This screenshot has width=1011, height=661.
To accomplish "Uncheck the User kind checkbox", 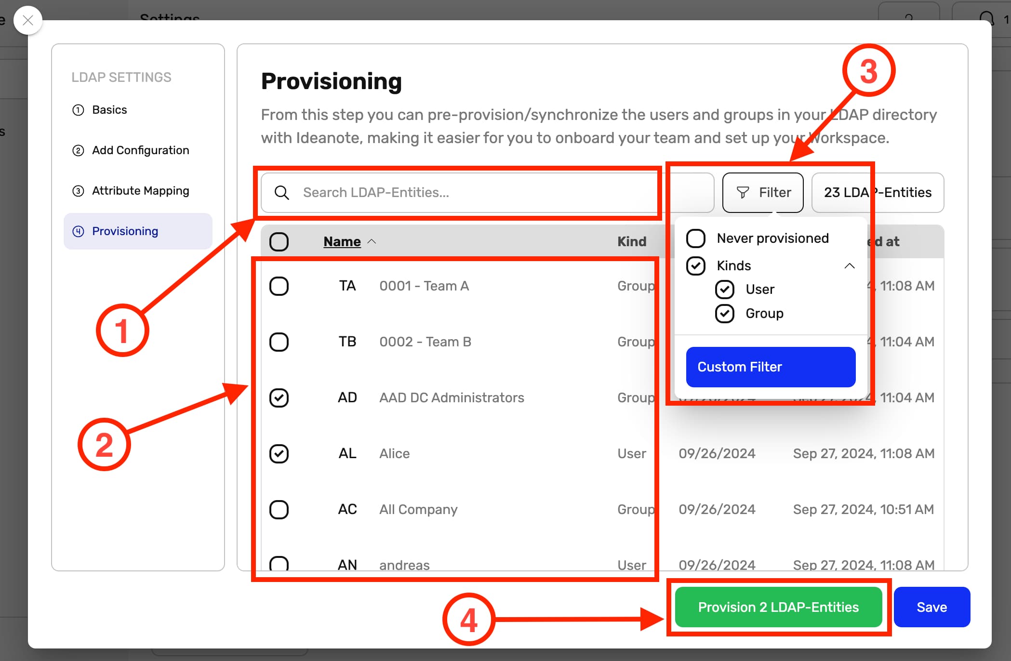I will (x=724, y=289).
